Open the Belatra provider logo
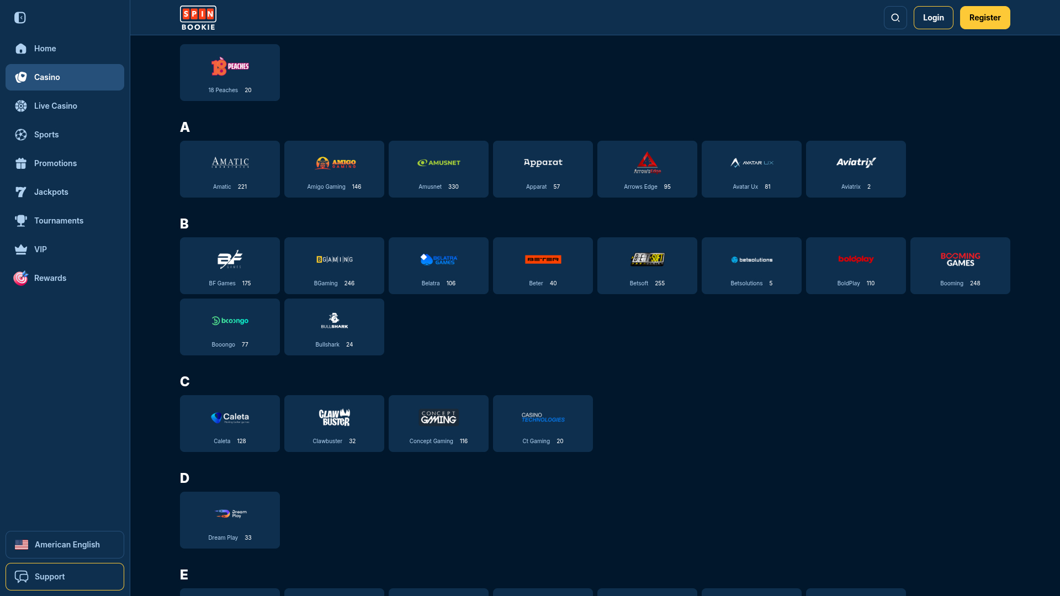 pos(439,259)
